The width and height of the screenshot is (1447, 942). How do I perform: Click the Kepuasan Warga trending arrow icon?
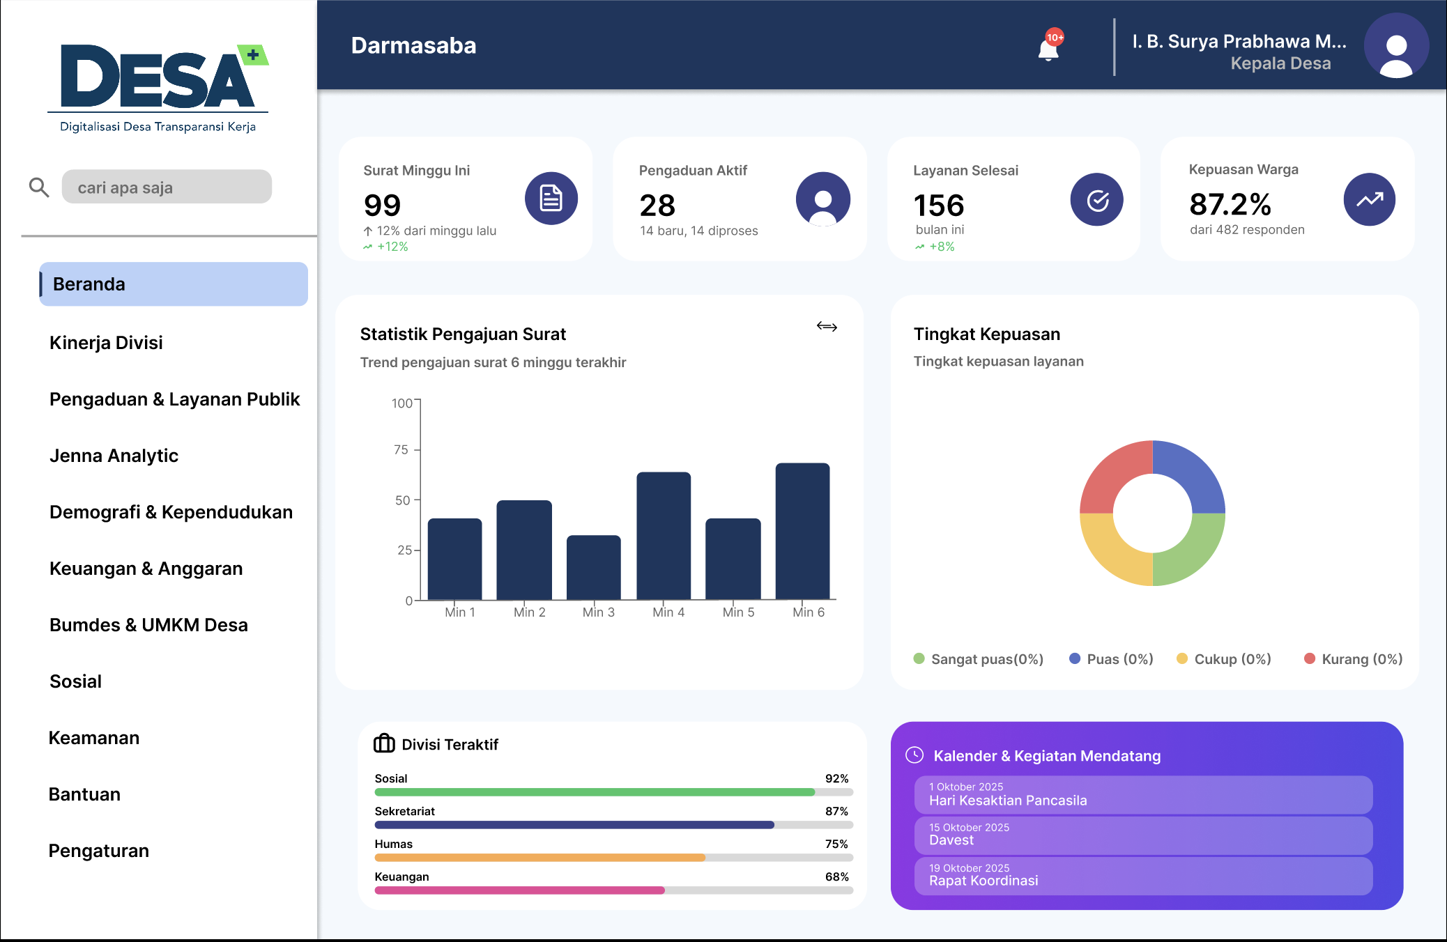point(1369,199)
